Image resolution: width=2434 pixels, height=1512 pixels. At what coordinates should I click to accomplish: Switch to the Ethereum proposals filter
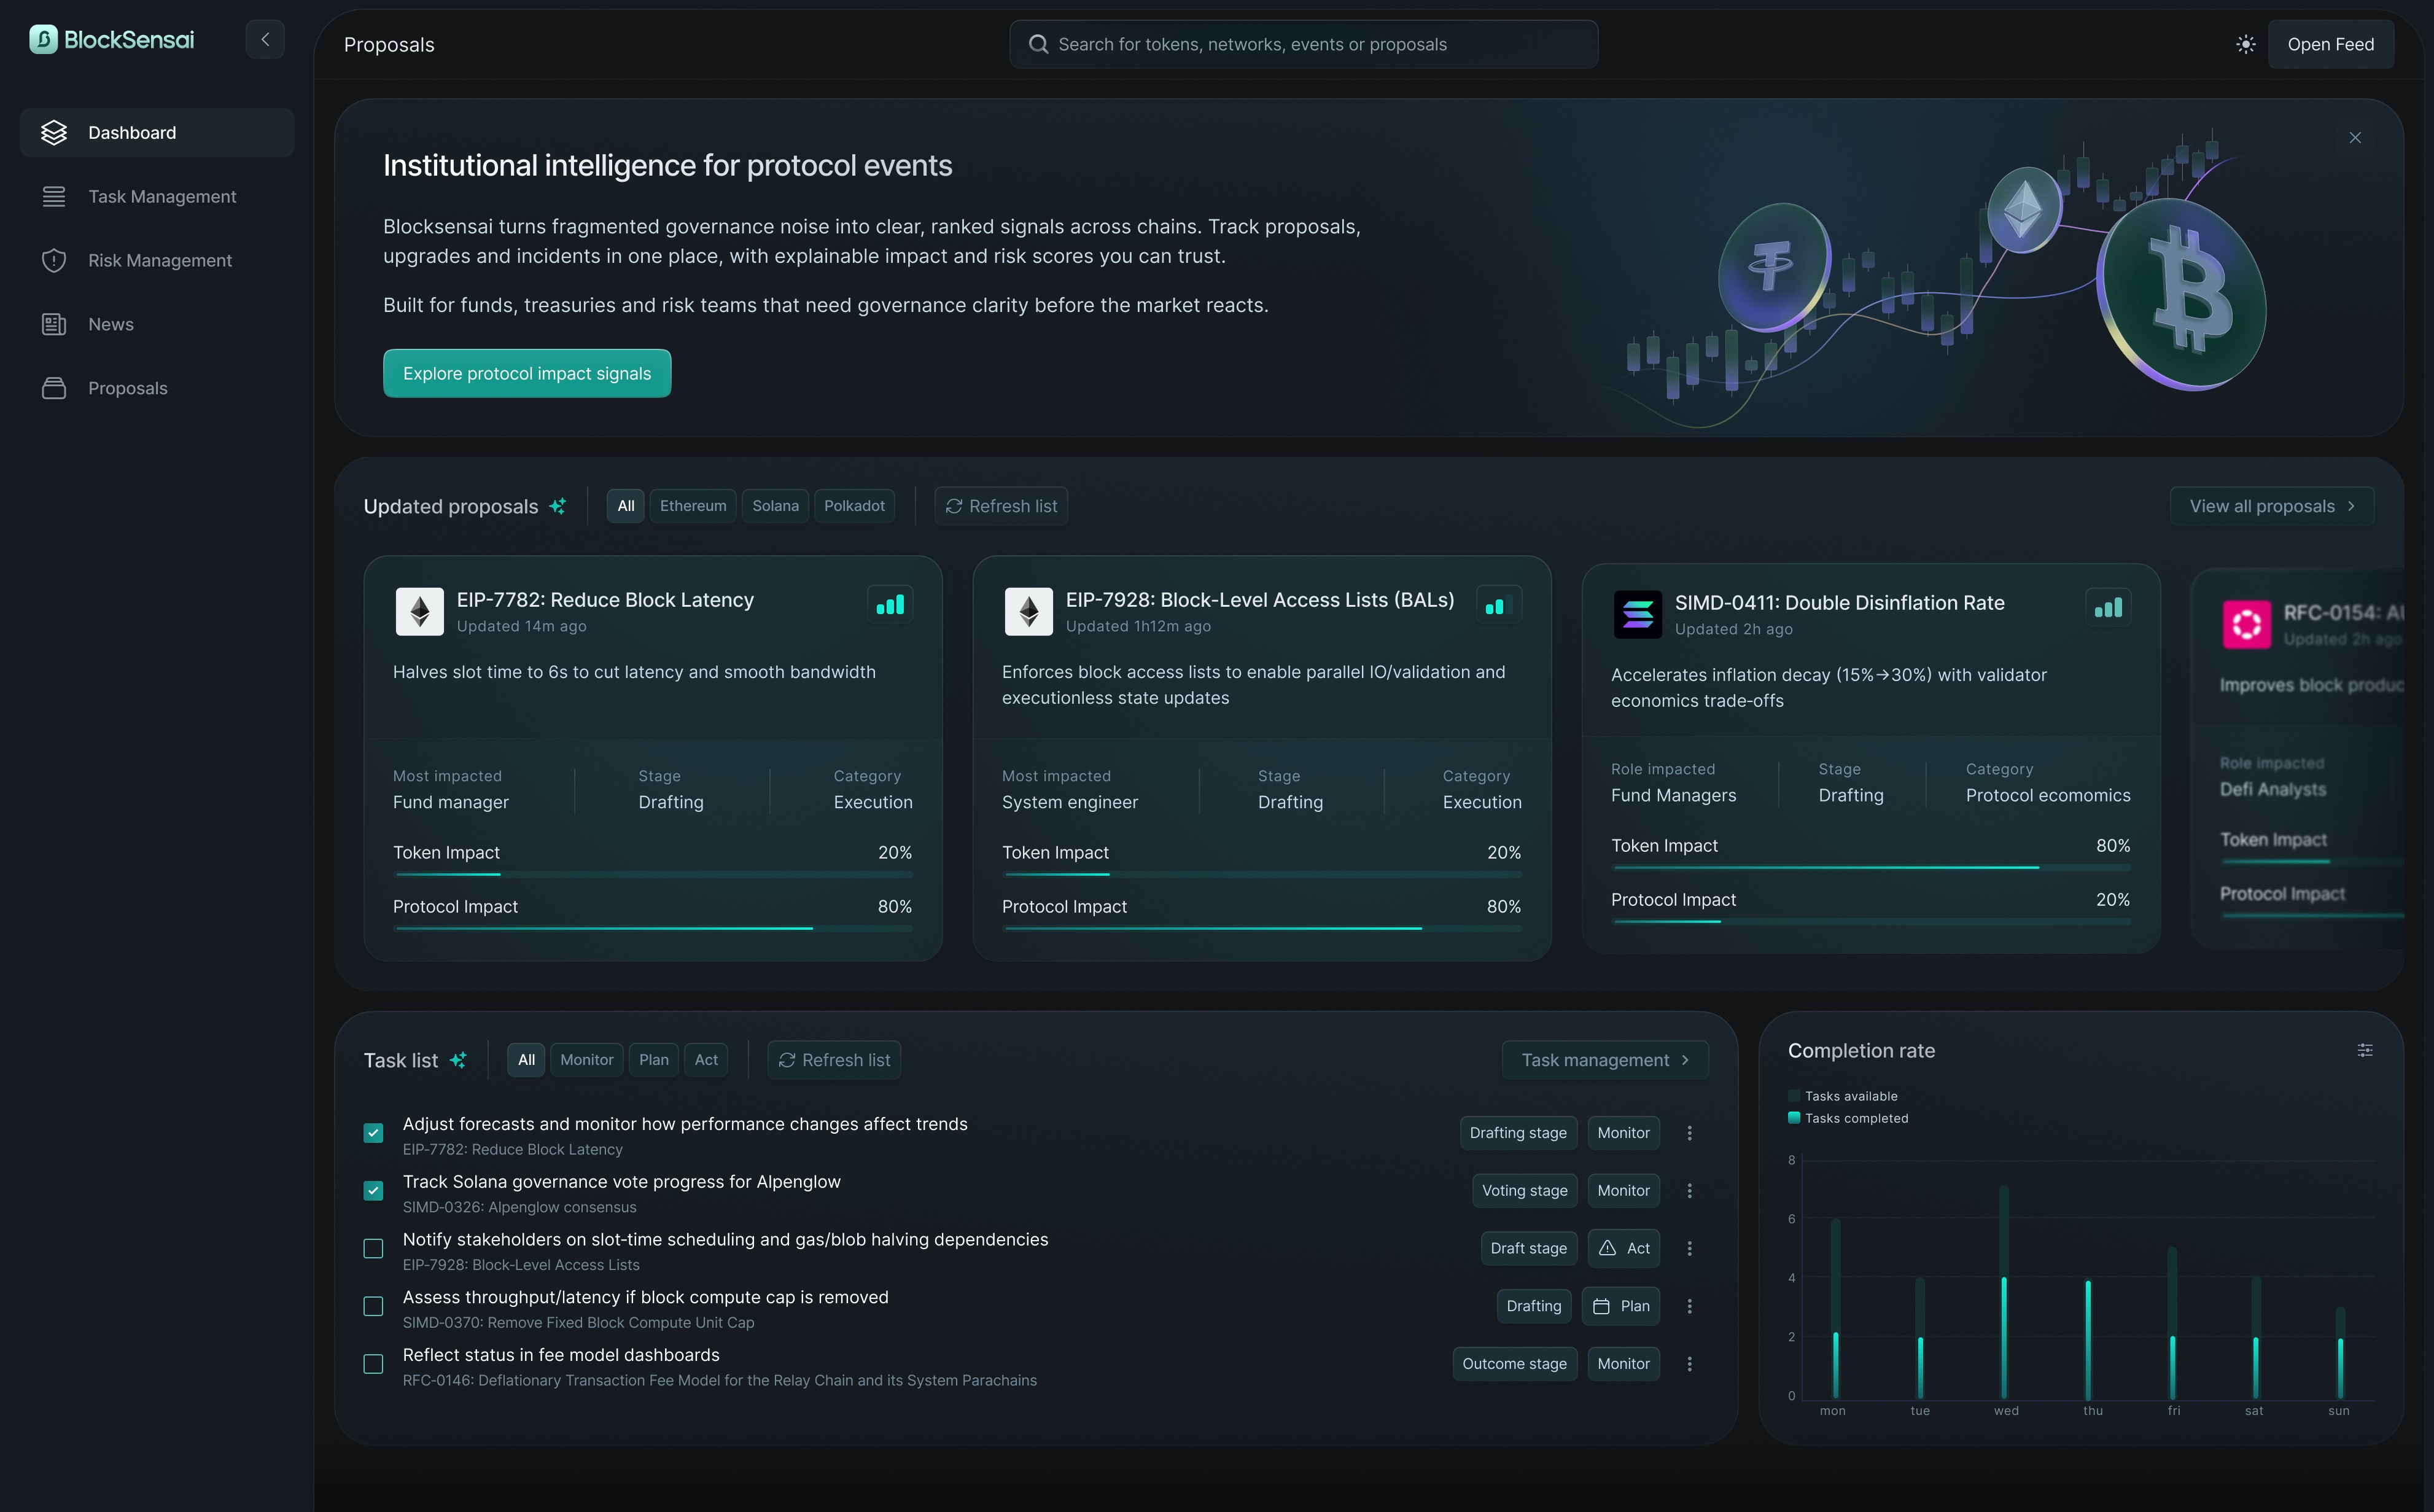693,505
